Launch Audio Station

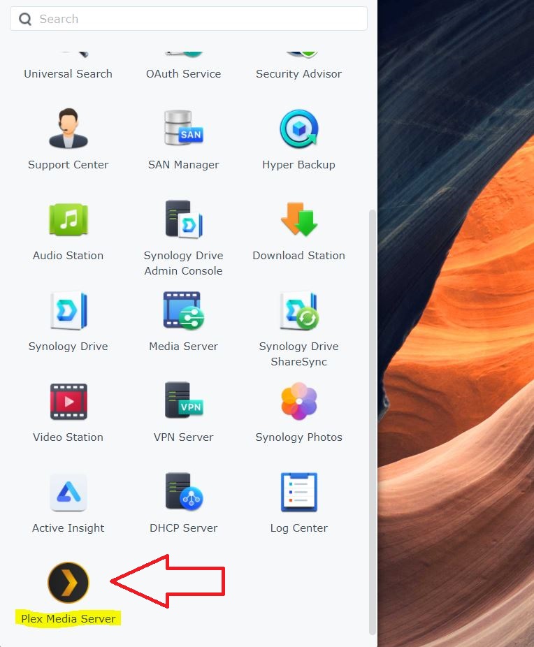[68, 219]
